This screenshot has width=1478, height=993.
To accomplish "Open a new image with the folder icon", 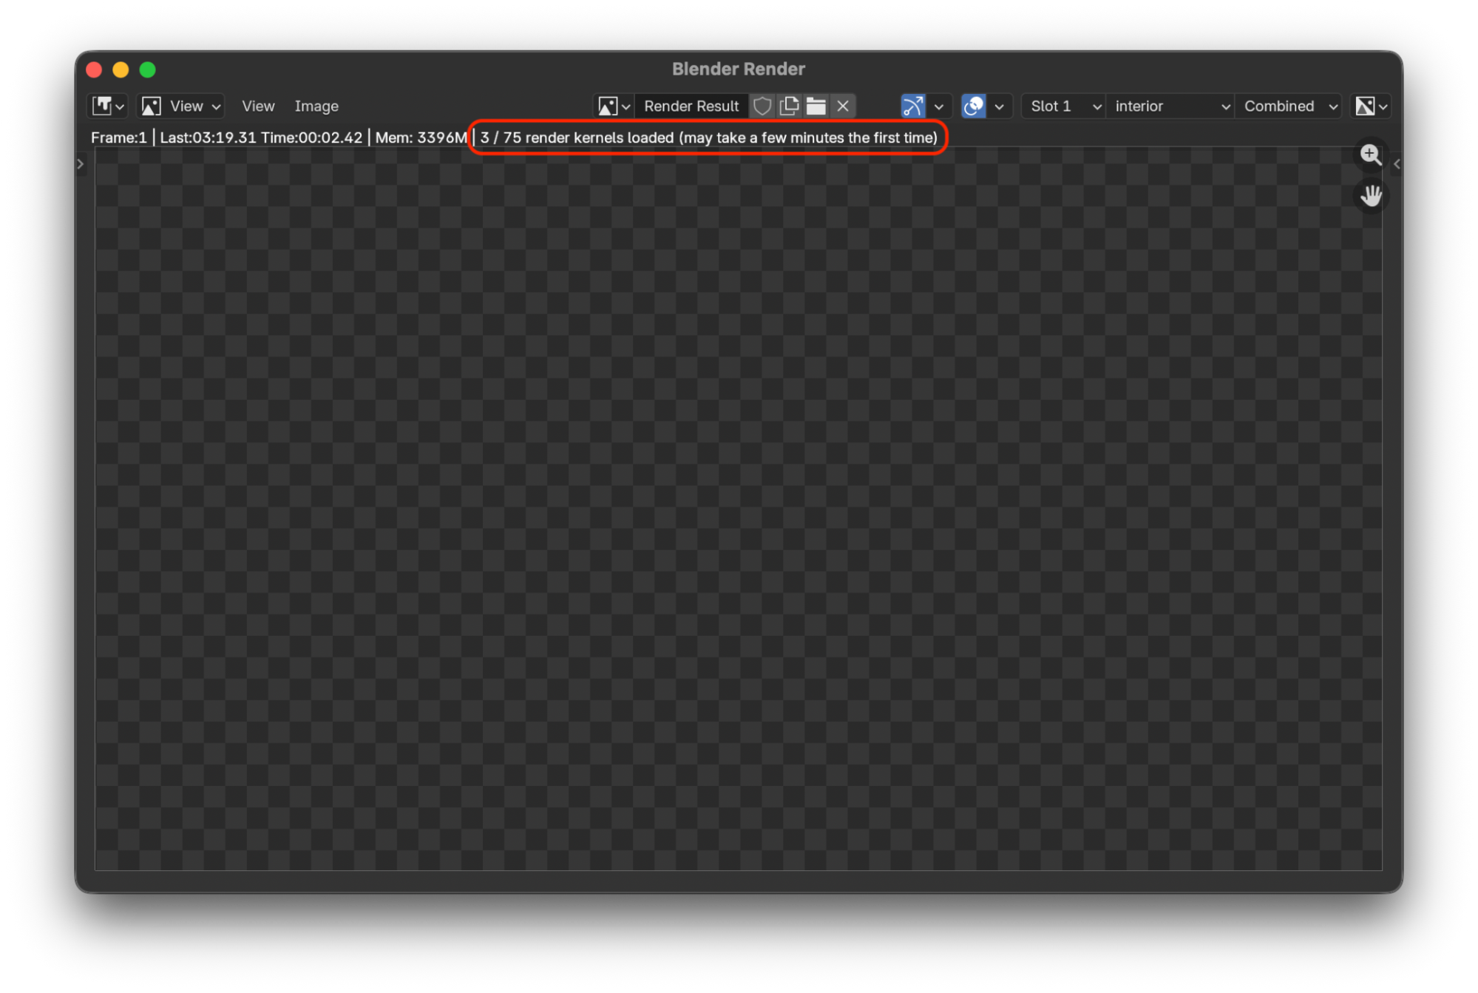I will click(x=816, y=106).
